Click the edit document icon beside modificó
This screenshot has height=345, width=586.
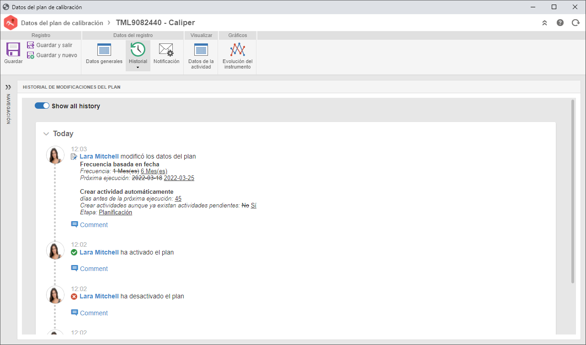(74, 157)
